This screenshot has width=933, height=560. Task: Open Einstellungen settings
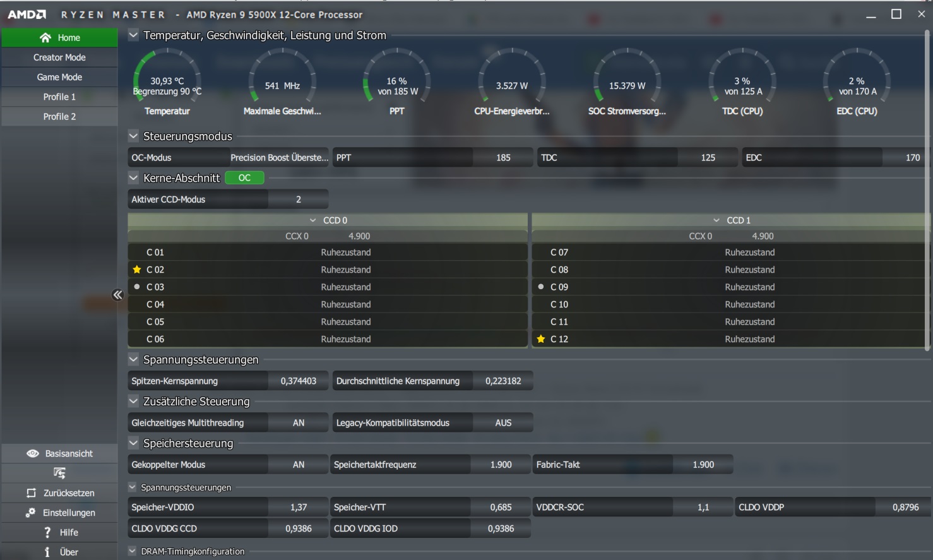[x=59, y=513]
